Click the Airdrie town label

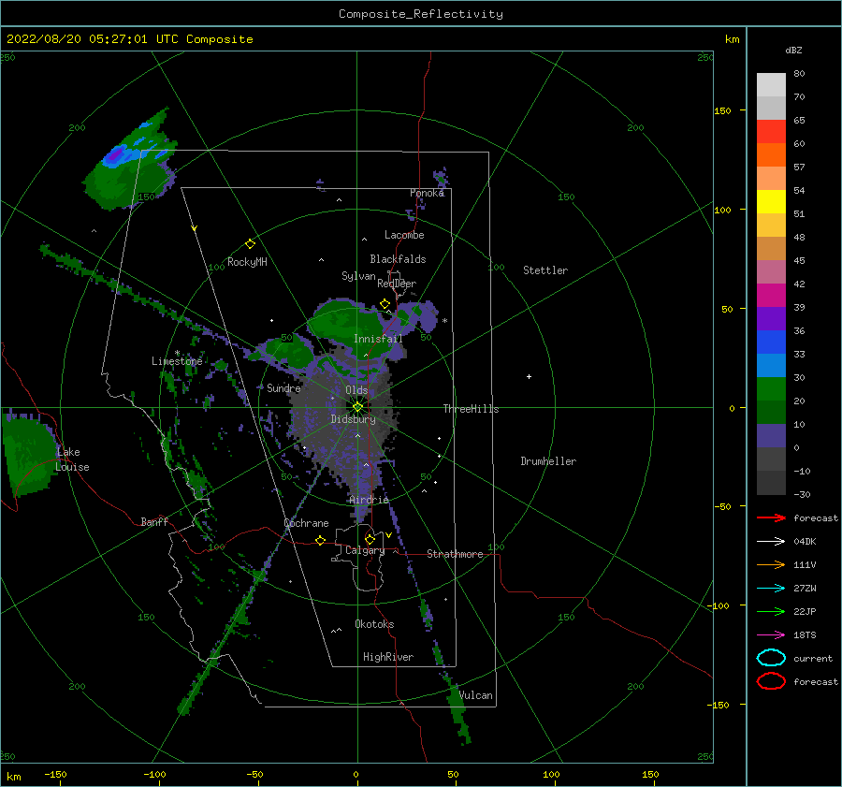[x=369, y=500]
